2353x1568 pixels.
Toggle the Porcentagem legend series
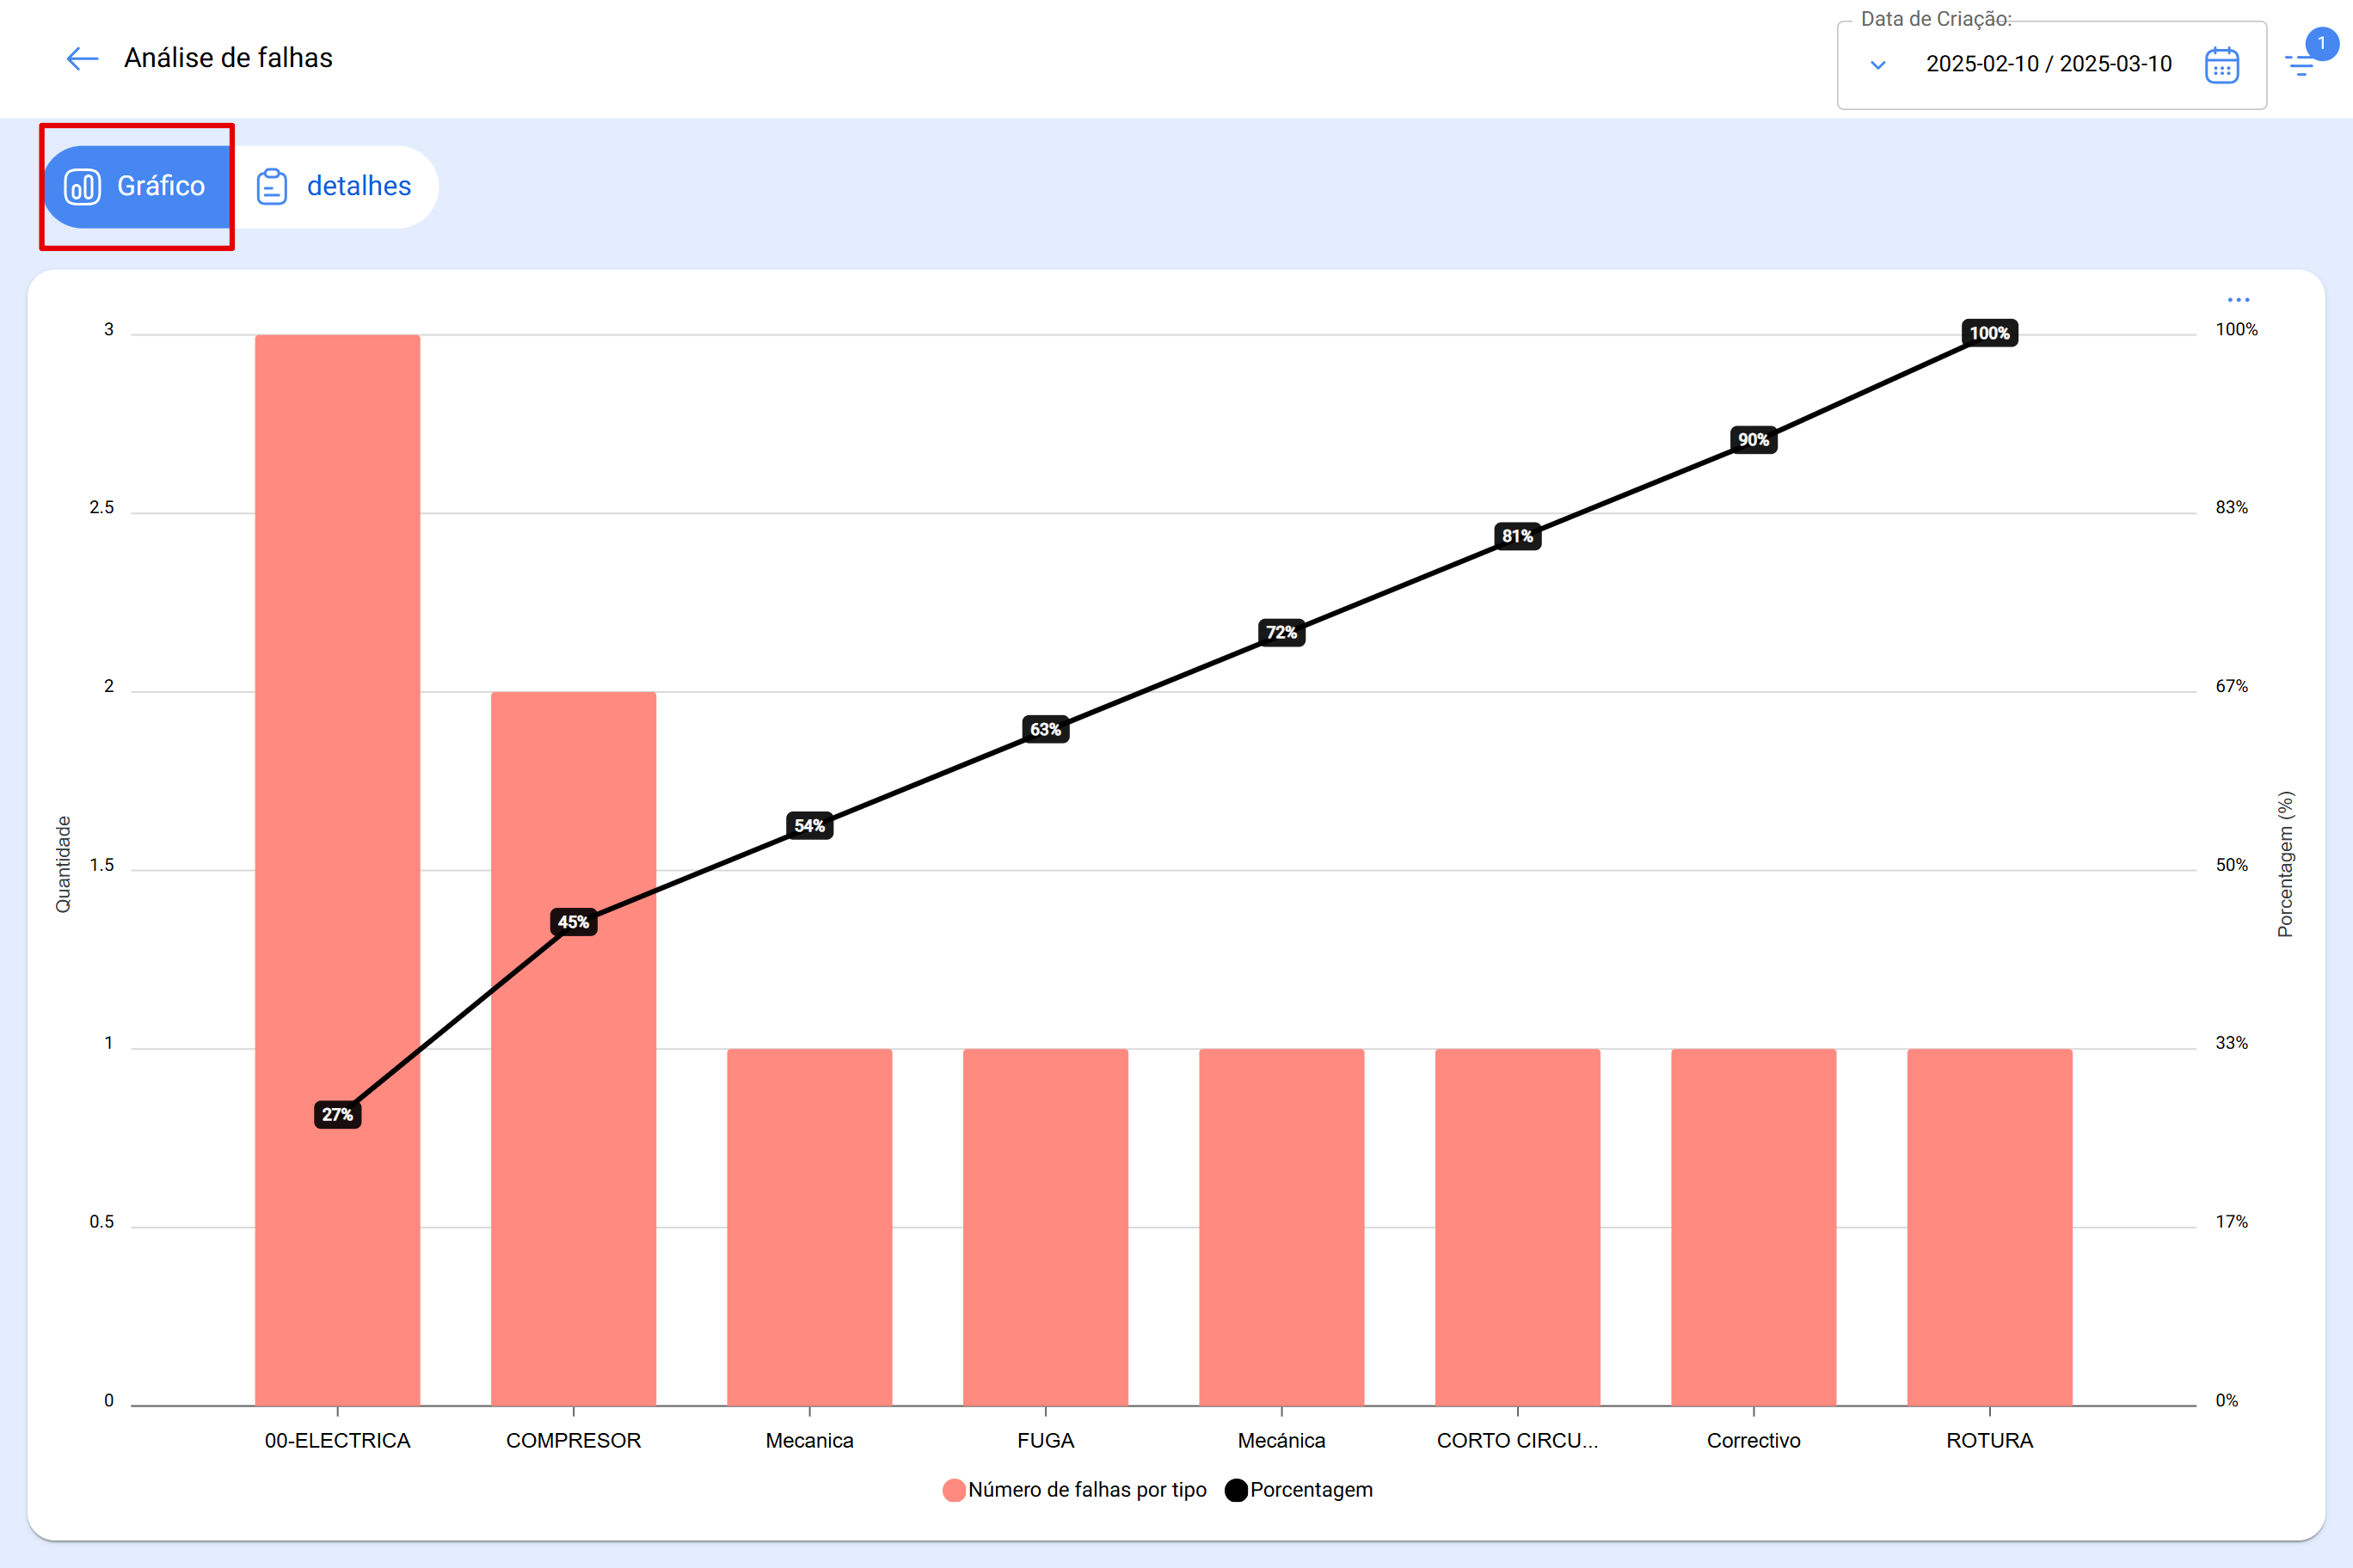(1299, 1490)
